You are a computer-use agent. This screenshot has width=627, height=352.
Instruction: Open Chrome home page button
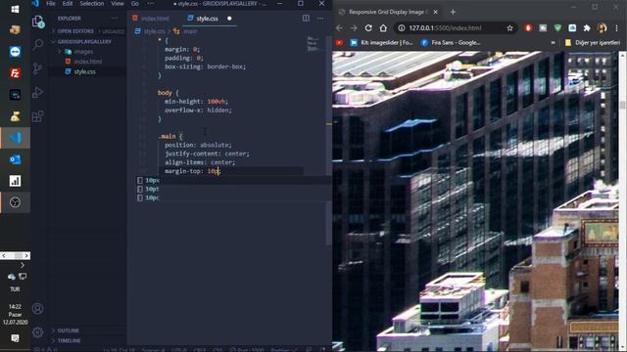tap(383, 28)
